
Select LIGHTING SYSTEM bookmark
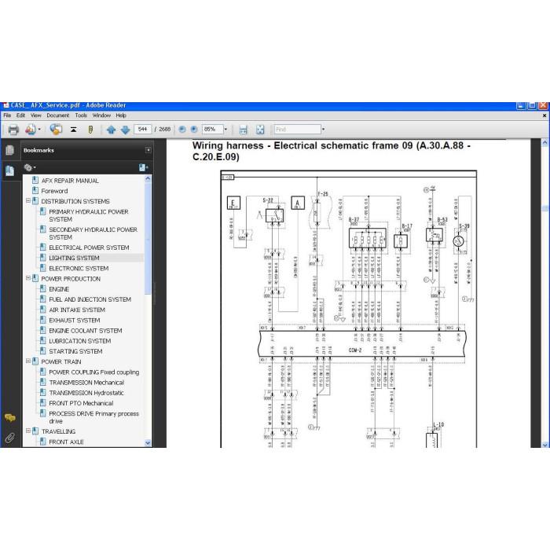(74, 258)
